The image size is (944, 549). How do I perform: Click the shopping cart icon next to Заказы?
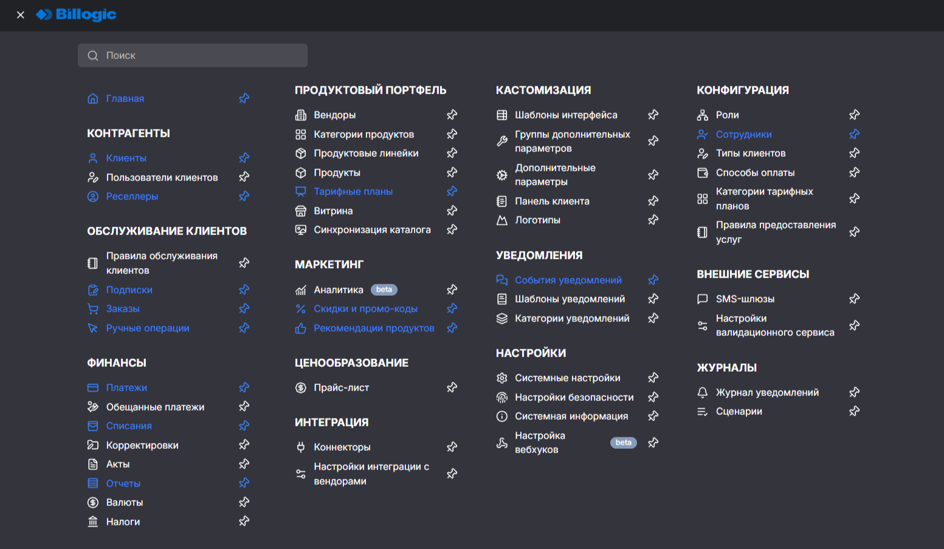click(x=93, y=309)
